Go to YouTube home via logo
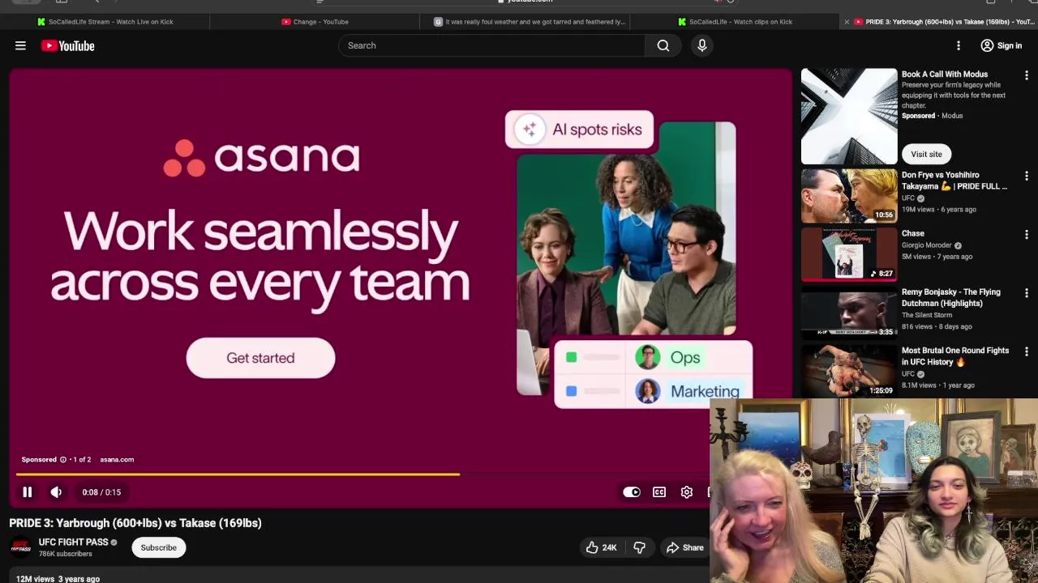The width and height of the screenshot is (1038, 583). (68, 46)
